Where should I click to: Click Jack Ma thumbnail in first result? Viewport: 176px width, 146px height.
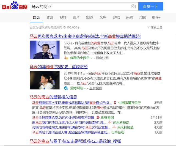click(45, 50)
